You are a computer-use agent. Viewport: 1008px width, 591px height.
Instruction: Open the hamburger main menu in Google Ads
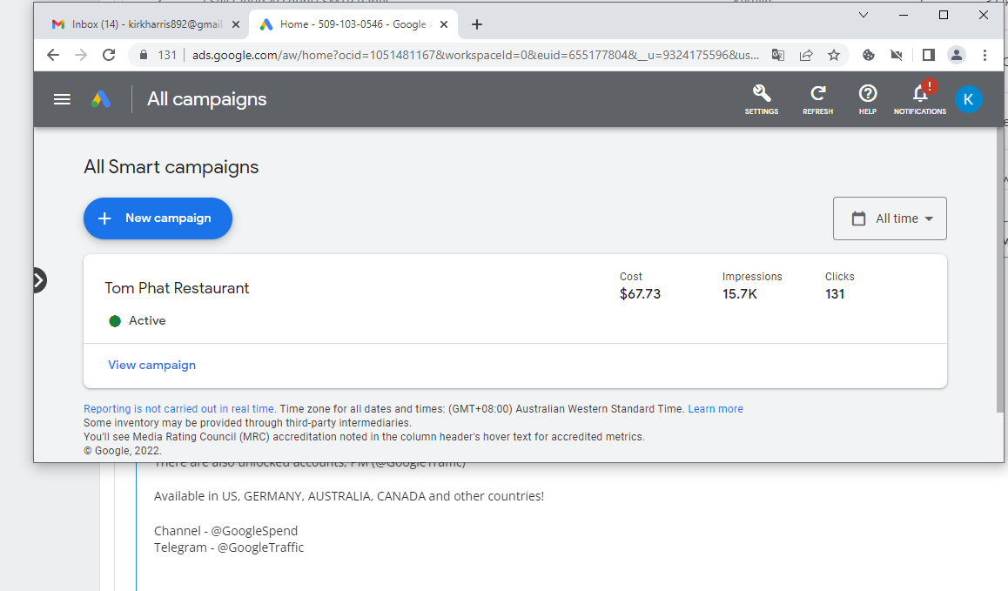[x=62, y=99]
